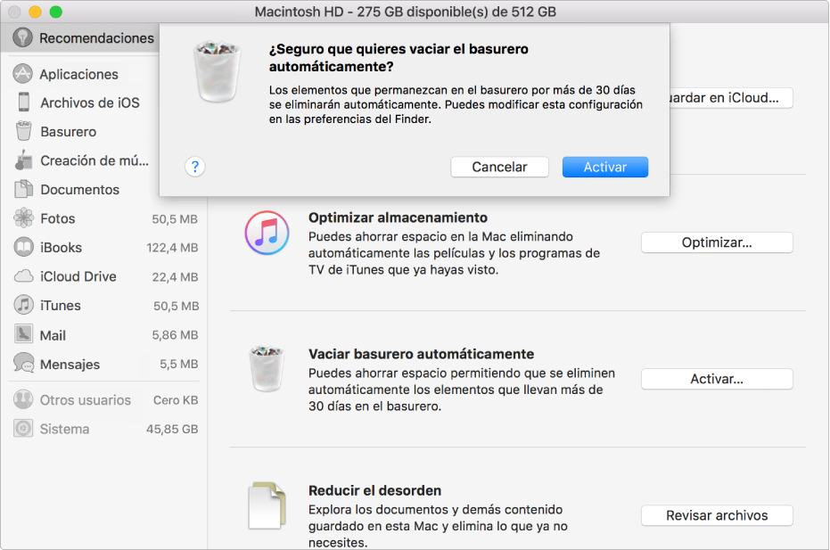
Task: Click the Otros usuarios label
Action: tap(86, 400)
